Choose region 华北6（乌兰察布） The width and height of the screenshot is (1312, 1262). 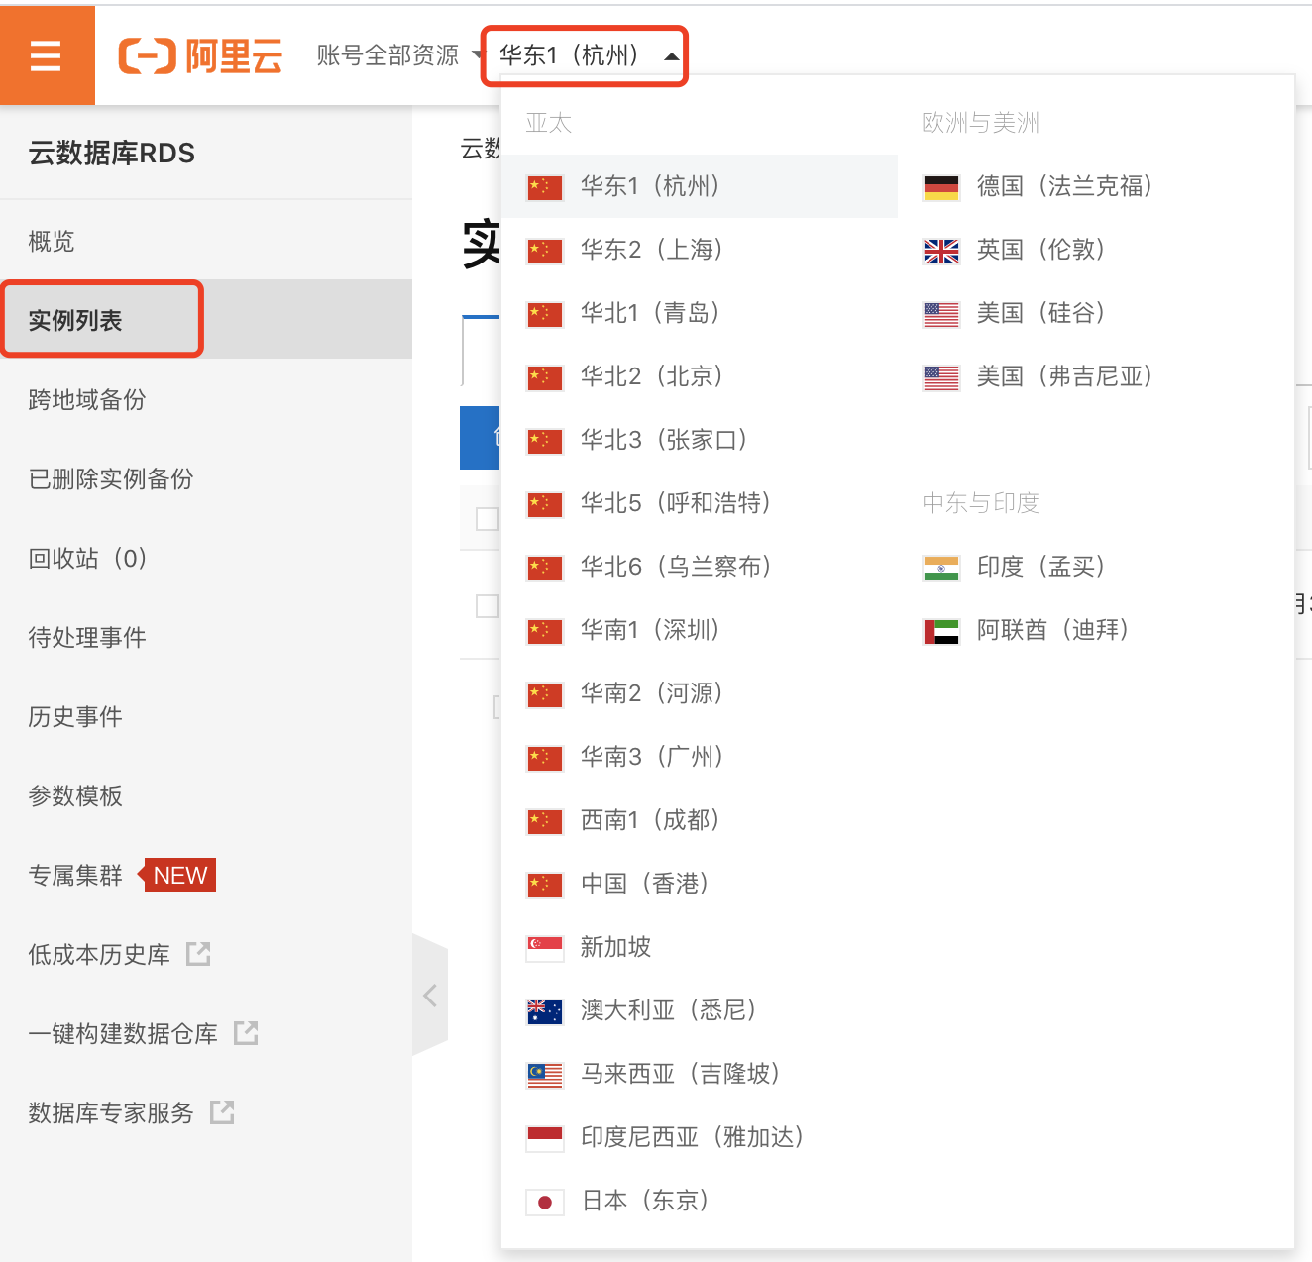click(x=700, y=567)
